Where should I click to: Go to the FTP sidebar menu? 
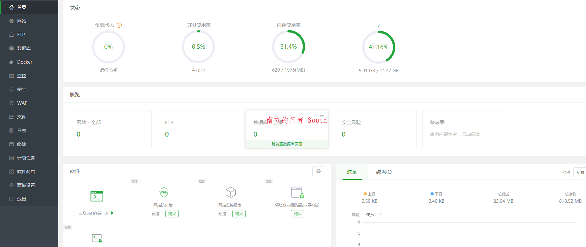(x=29, y=35)
